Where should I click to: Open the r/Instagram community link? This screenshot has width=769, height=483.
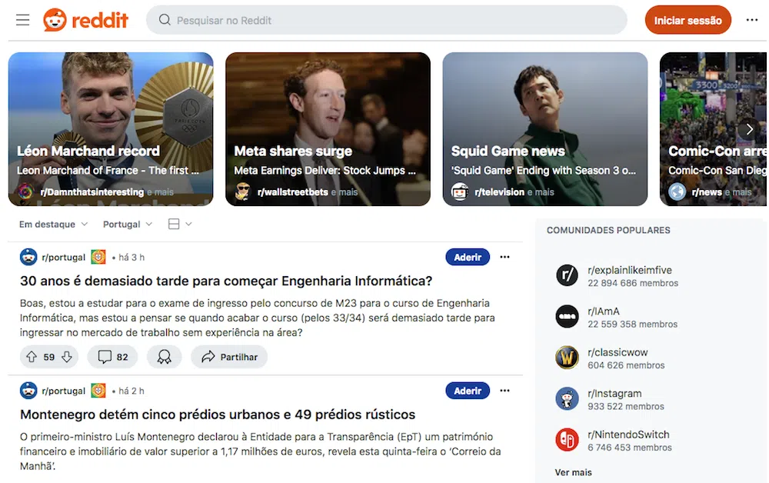tap(614, 394)
